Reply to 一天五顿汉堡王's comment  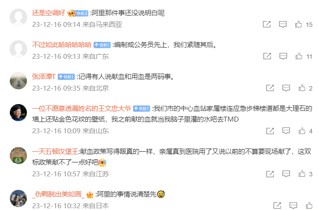pos(286,174)
